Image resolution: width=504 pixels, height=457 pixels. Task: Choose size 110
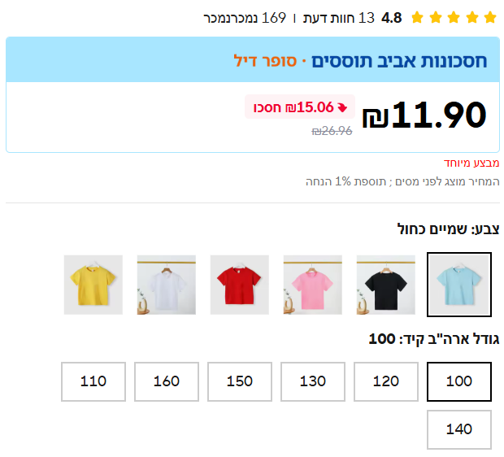[x=93, y=381]
